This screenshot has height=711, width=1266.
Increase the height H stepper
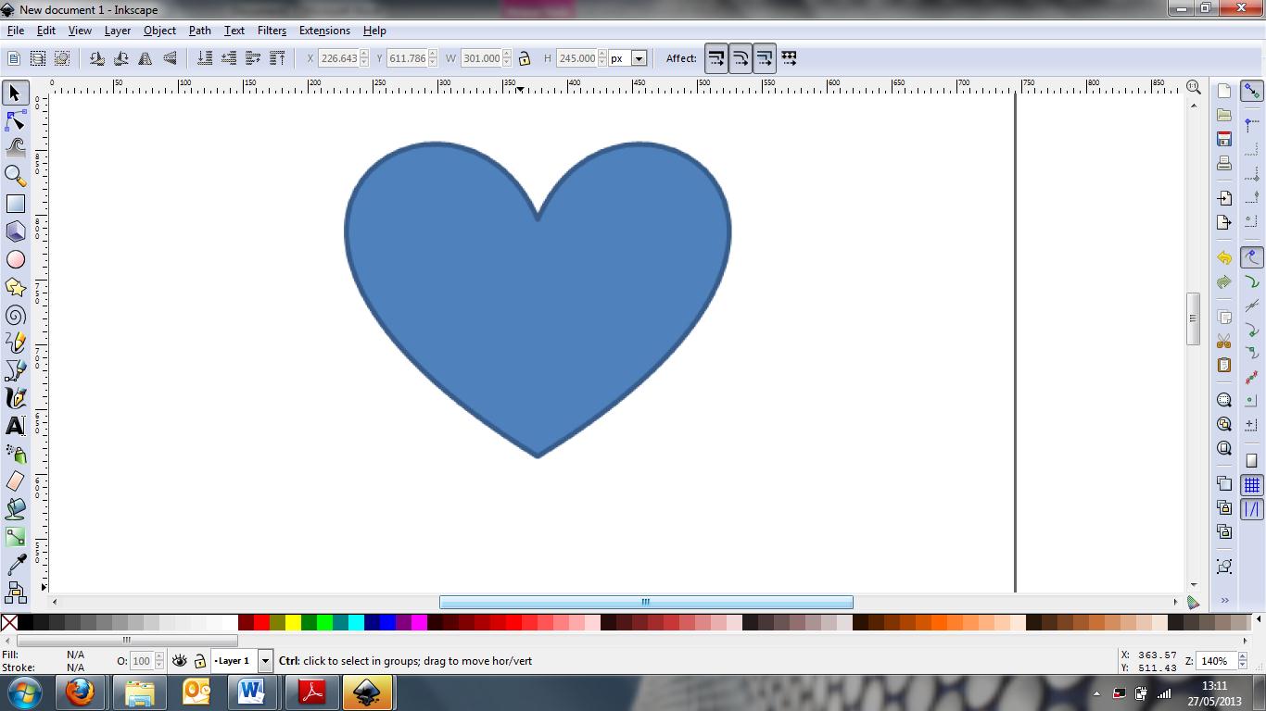(x=603, y=54)
